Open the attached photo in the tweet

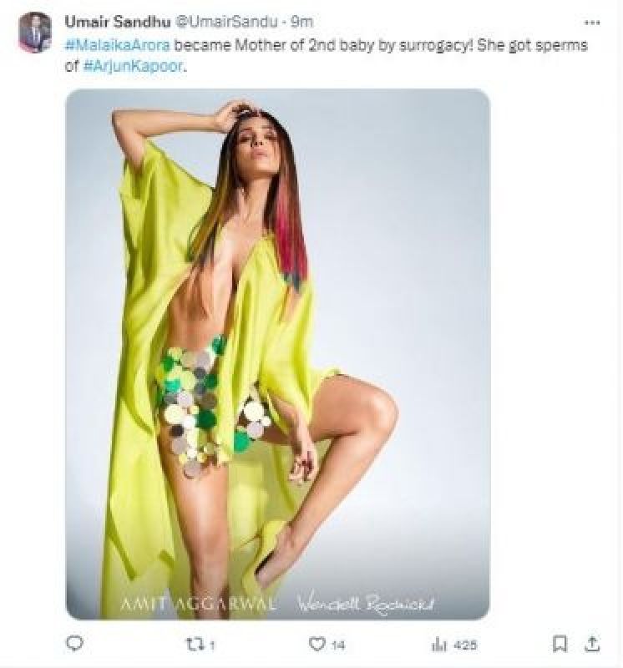(277, 334)
